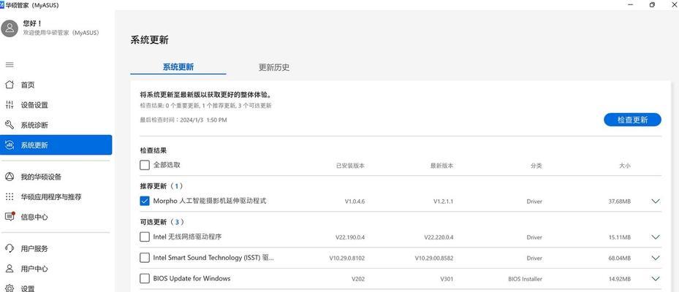Click BIOS latest version V301

tap(447, 279)
